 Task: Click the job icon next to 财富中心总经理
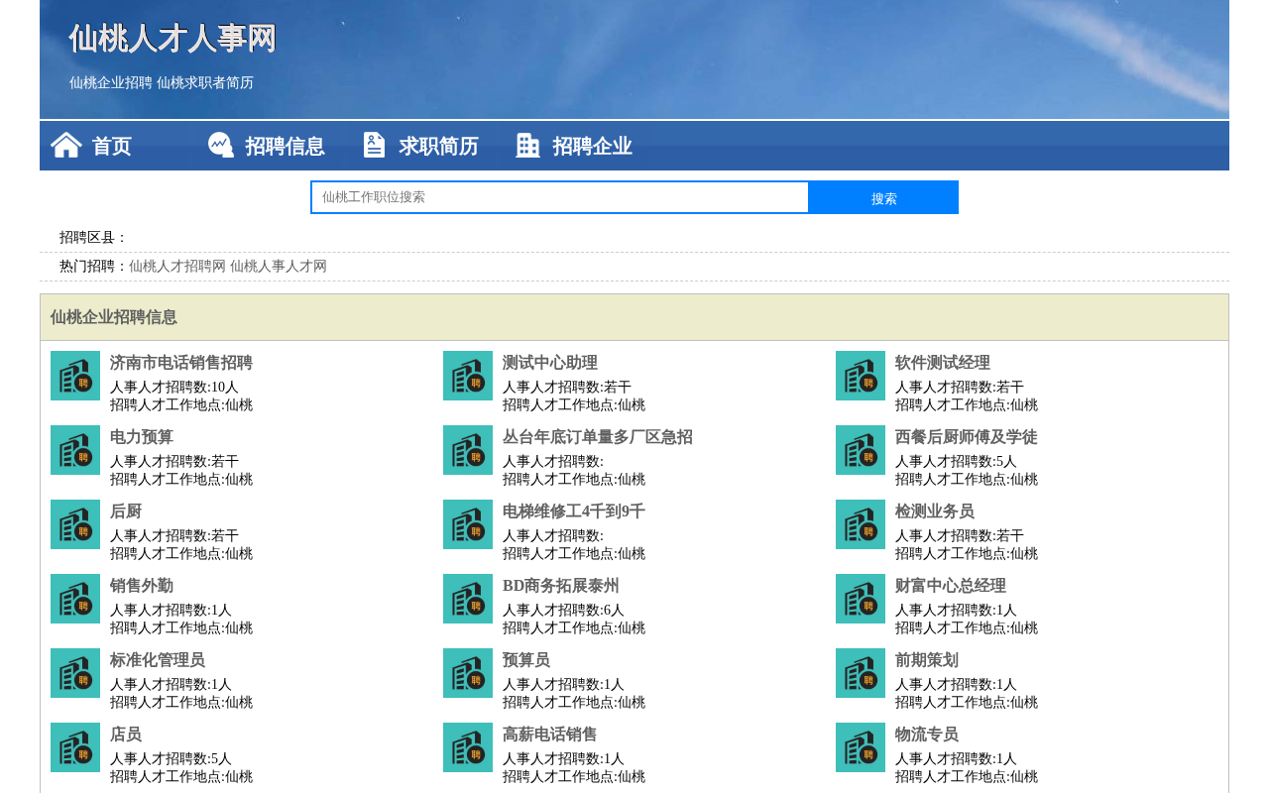click(861, 599)
